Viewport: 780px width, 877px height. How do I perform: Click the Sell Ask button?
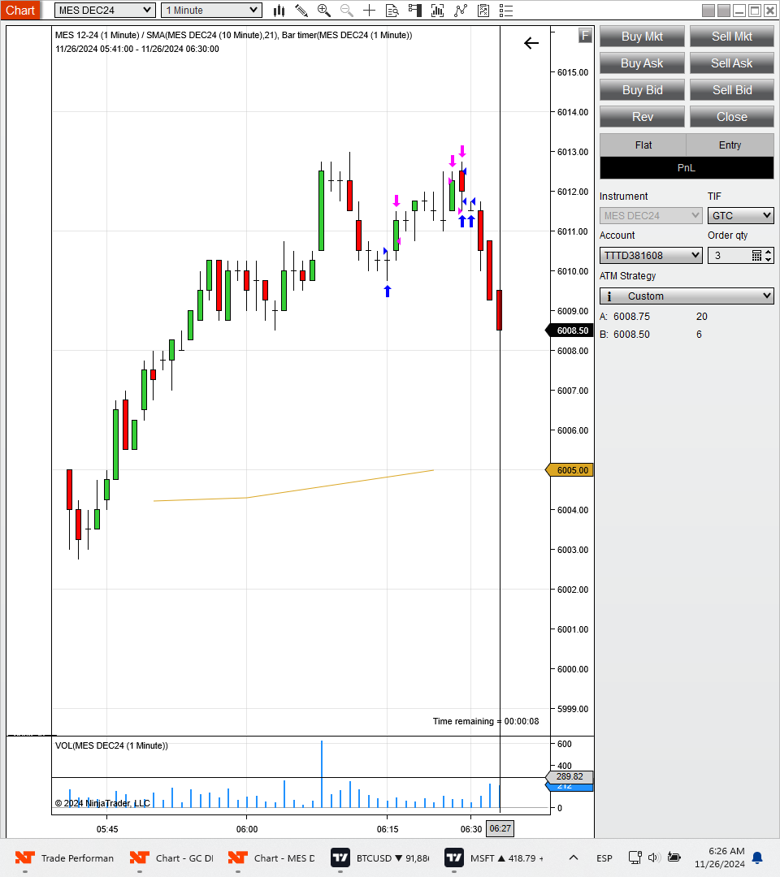(x=732, y=63)
